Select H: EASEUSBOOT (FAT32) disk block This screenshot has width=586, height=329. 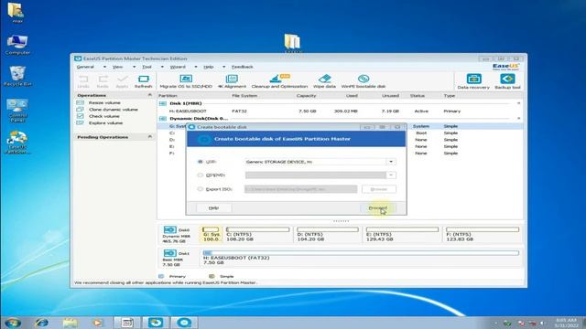point(361,258)
